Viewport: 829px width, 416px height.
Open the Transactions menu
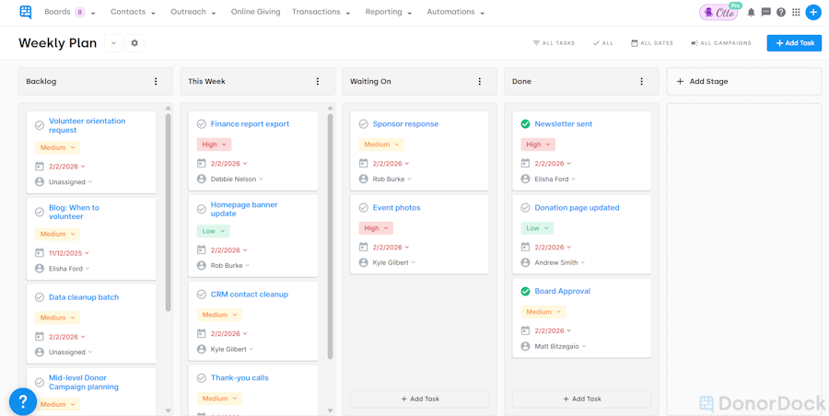[321, 12]
